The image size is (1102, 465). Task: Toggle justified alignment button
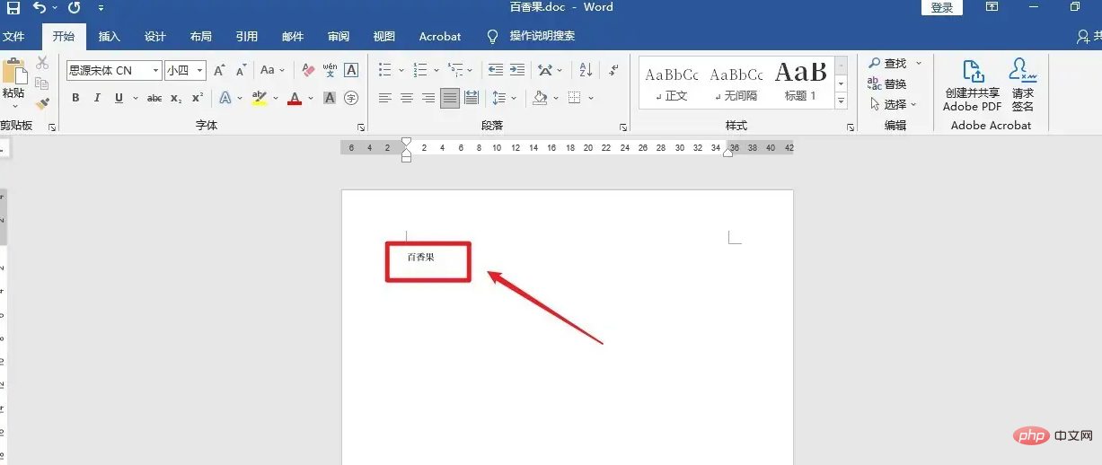450,98
